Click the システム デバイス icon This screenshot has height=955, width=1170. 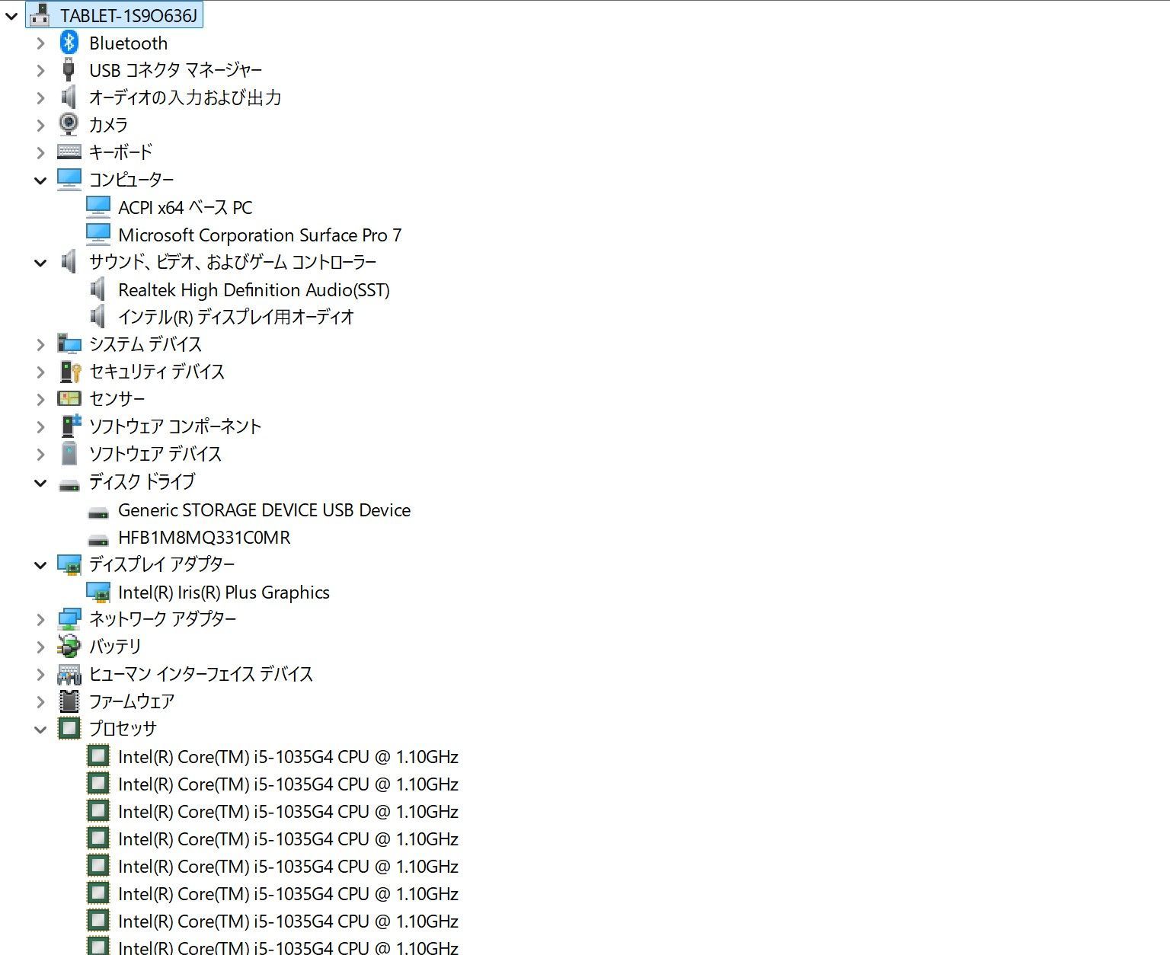[69, 344]
